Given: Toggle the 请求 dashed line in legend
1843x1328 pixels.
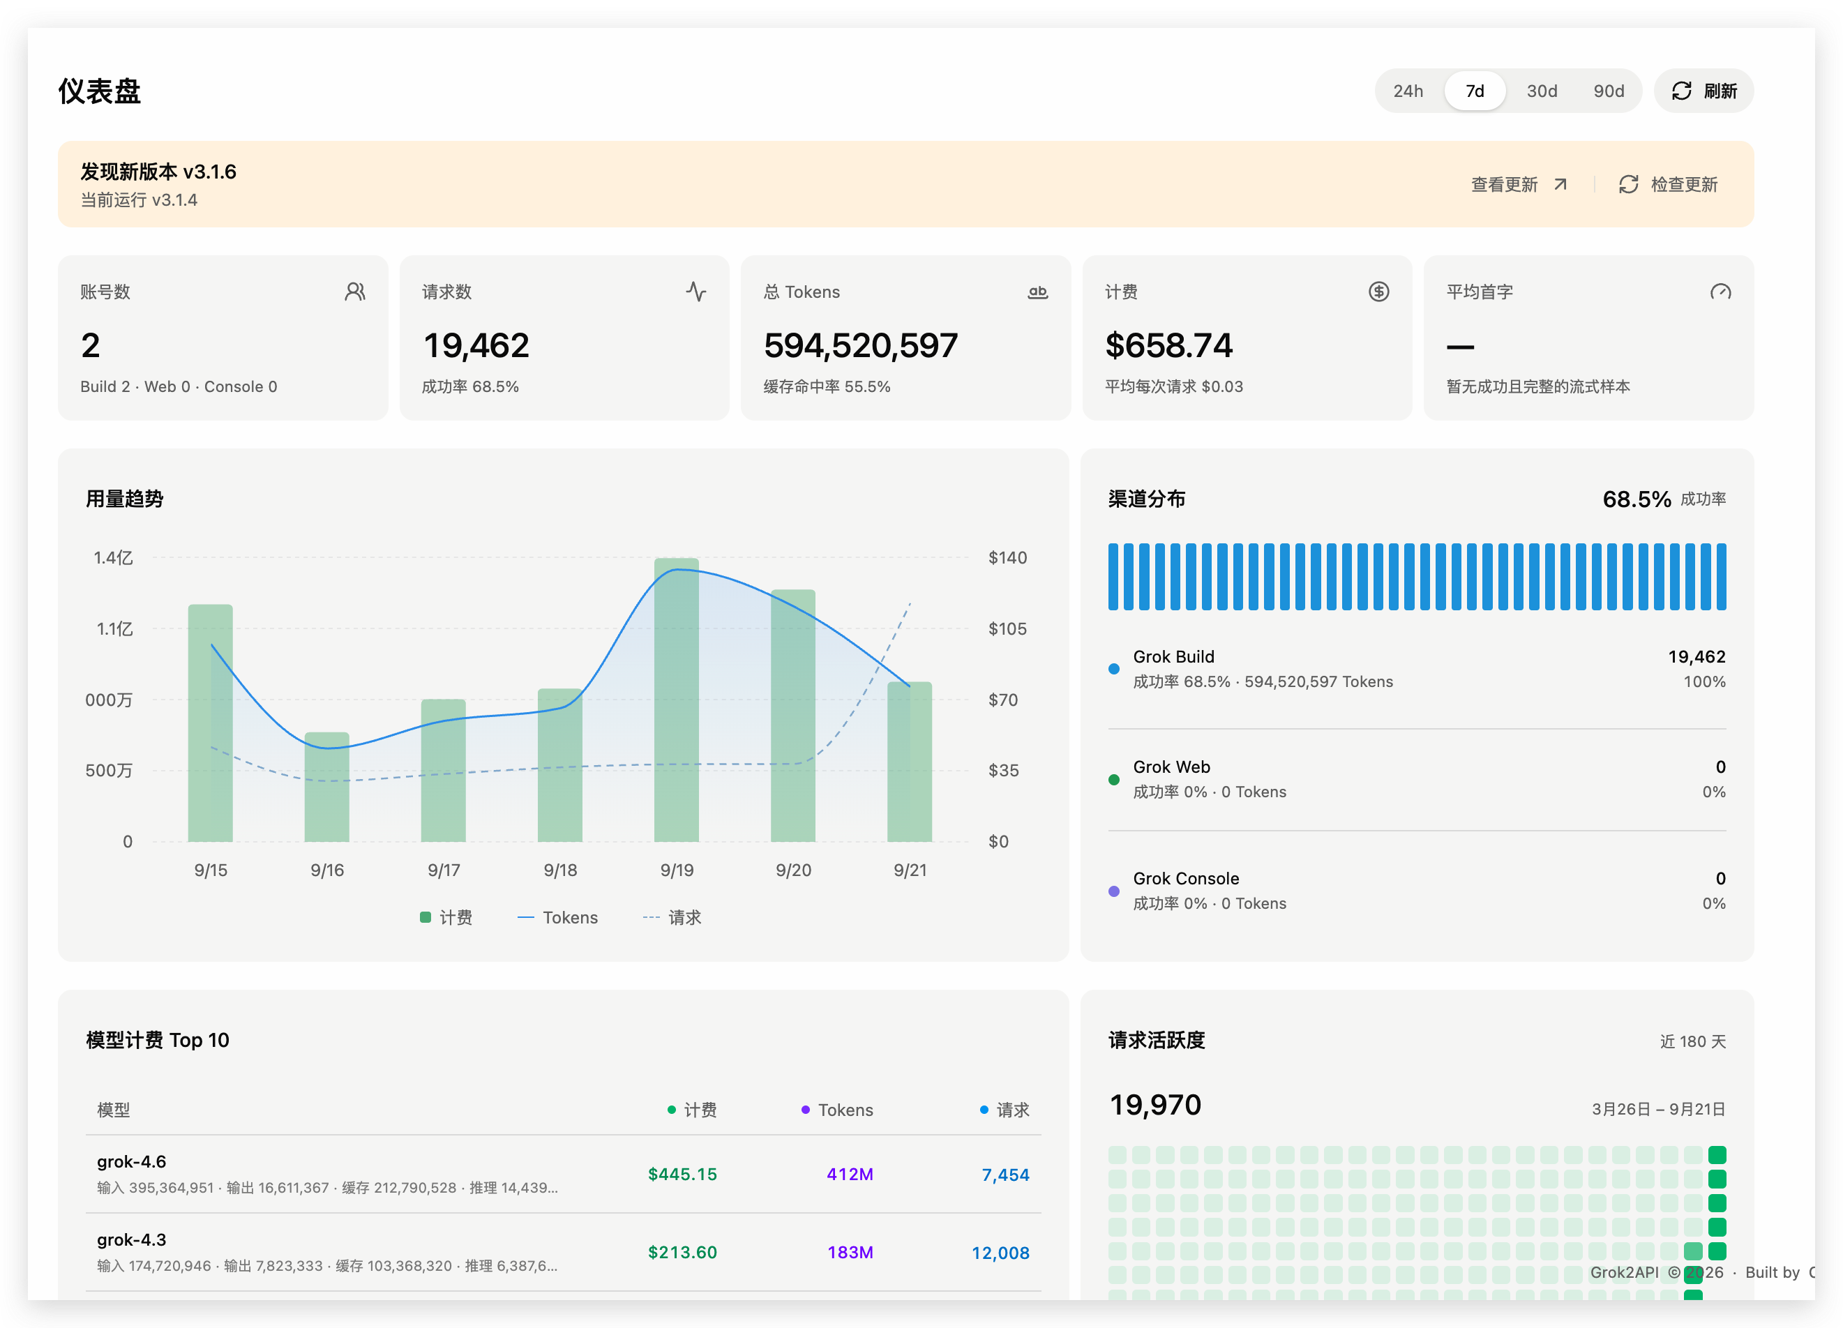Looking at the screenshot, I should click(x=672, y=916).
